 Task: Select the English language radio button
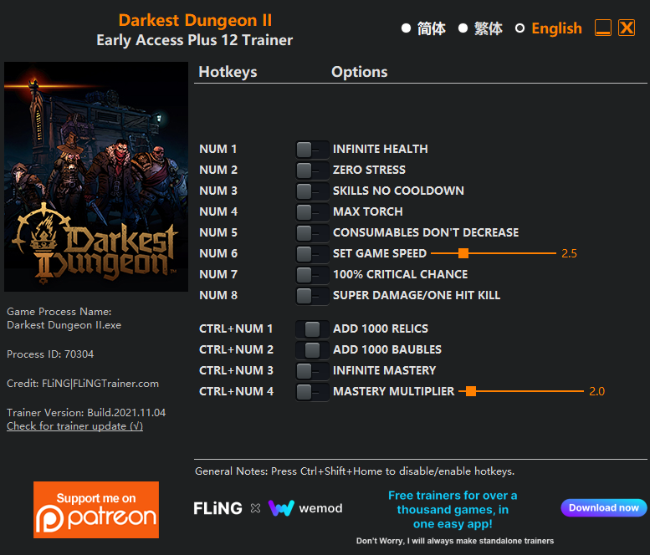tap(519, 28)
